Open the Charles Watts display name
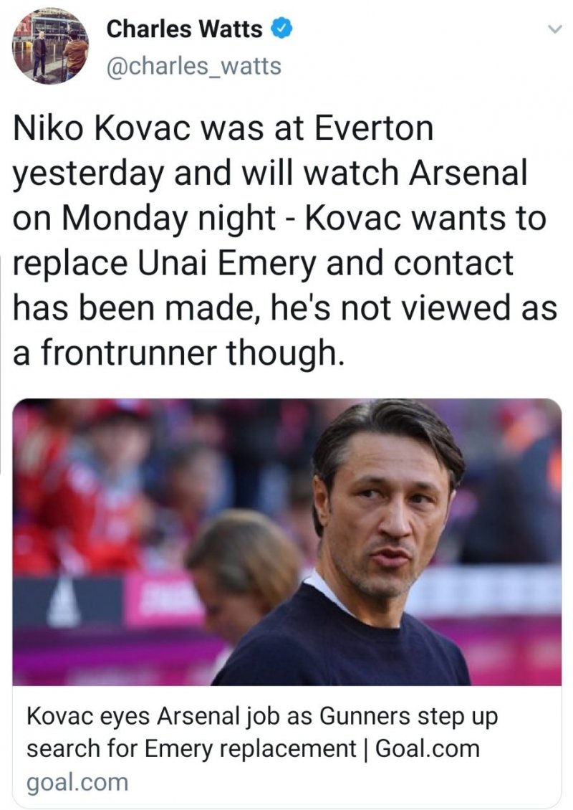This screenshot has height=810, width=573. point(184,29)
